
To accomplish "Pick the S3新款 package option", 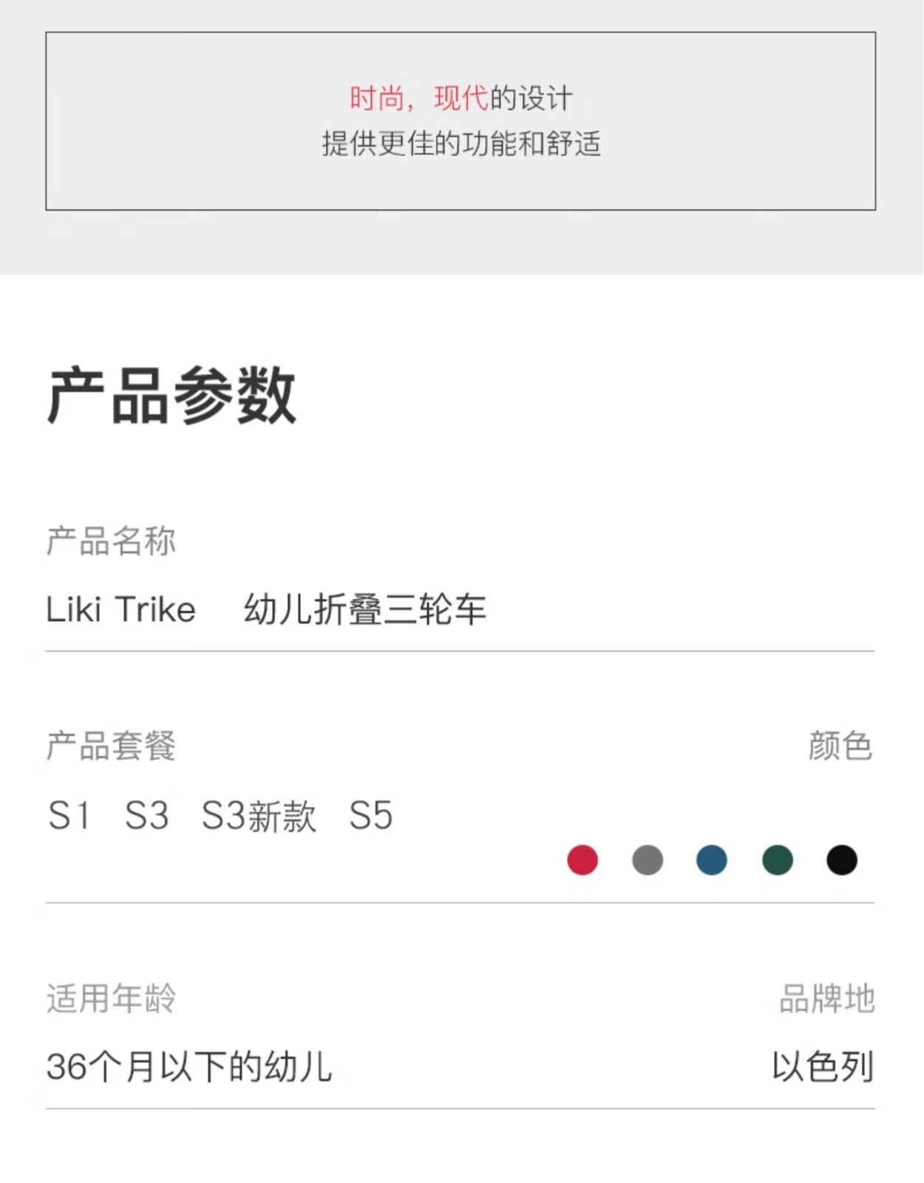I will click(x=259, y=816).
